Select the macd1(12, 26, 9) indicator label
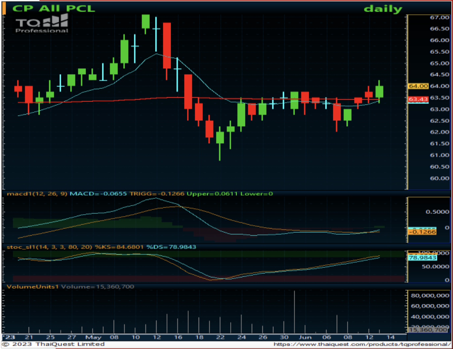The image size is (453, 349). [x=37, y=194]
